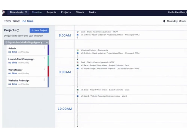The image size is (187, 140).
Task: Select the LaunchPad Campaign project card
Action: click(x=27, y=60)
